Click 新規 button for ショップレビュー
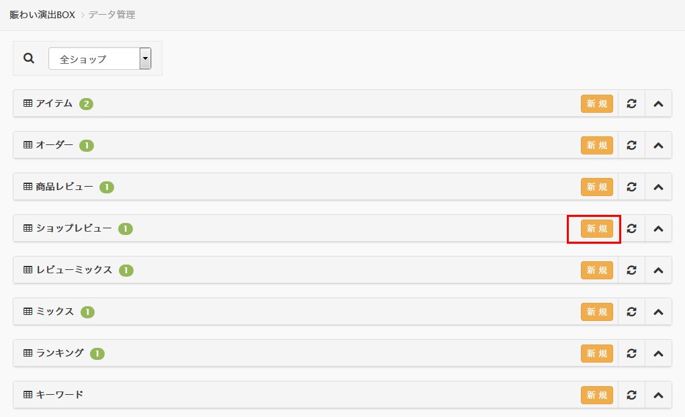Image resolution: width=685 pixels, height=417 pixels. click(x=597, y=228)
